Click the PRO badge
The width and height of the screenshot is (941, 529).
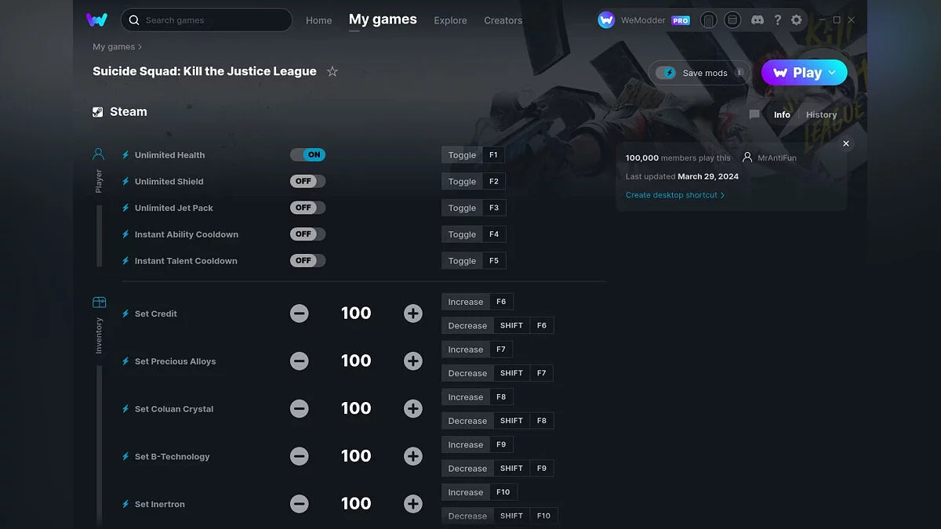pos(681,20)
